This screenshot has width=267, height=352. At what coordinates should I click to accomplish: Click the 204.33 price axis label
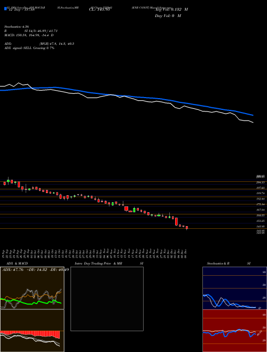260,182
